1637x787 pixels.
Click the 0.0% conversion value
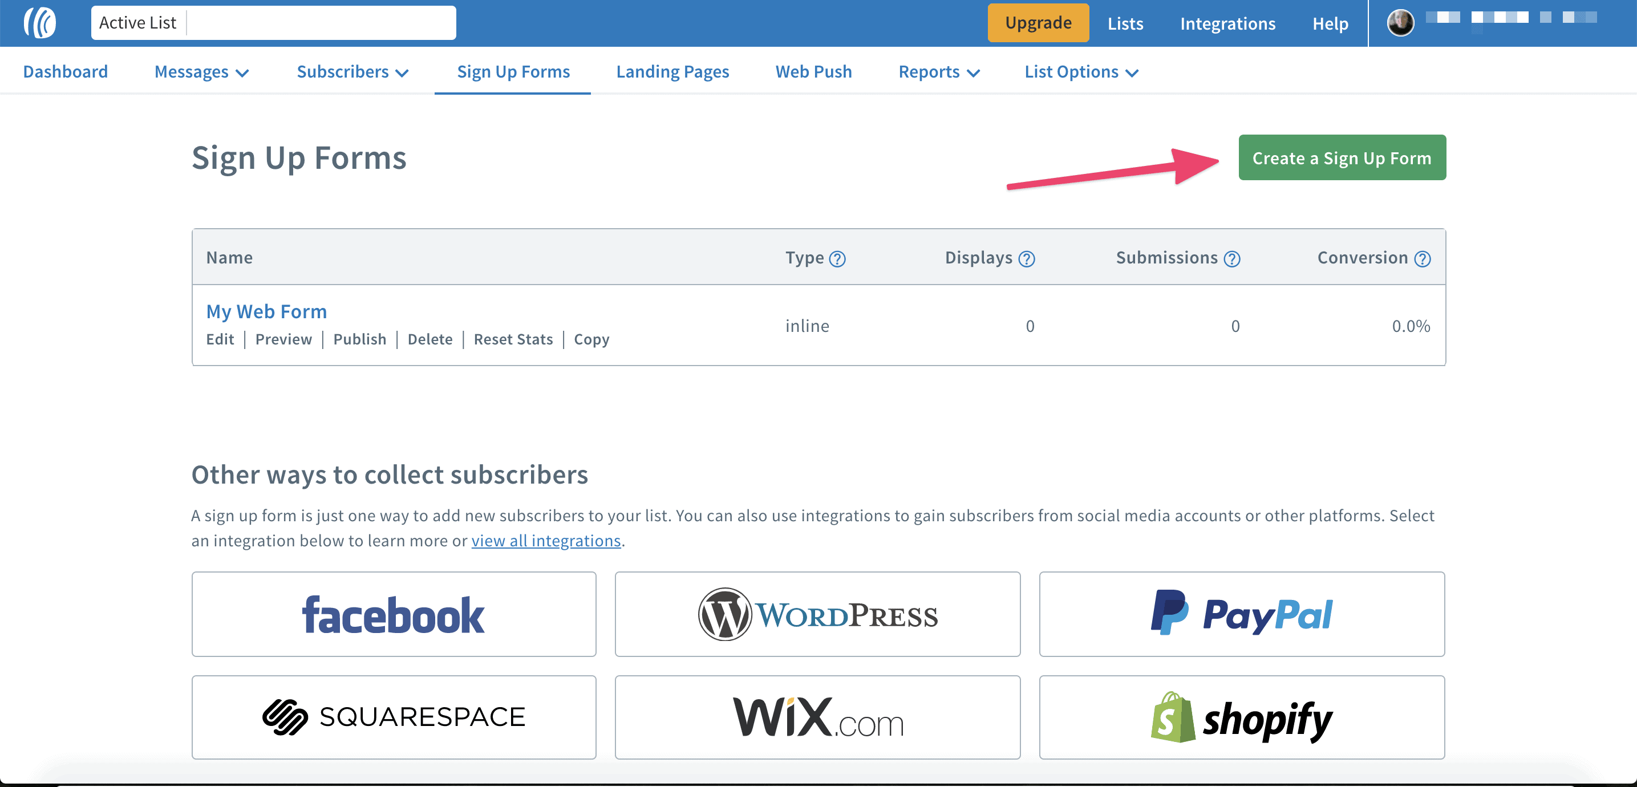click(1411, 326)
